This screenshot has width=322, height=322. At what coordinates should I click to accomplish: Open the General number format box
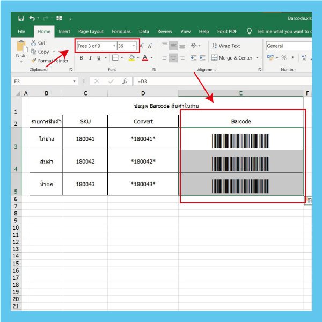point(289,46)
